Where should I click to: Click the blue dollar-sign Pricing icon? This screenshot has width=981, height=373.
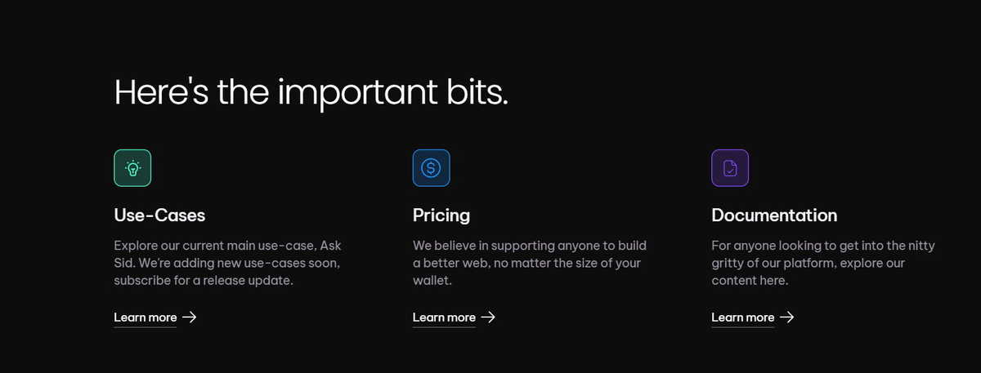coord(431,167)
